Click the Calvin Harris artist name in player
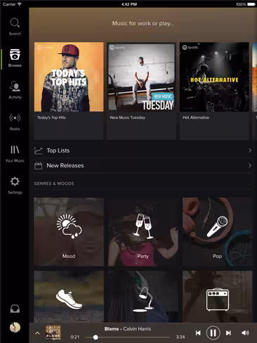The image size is (257, 343). [137, 329]
